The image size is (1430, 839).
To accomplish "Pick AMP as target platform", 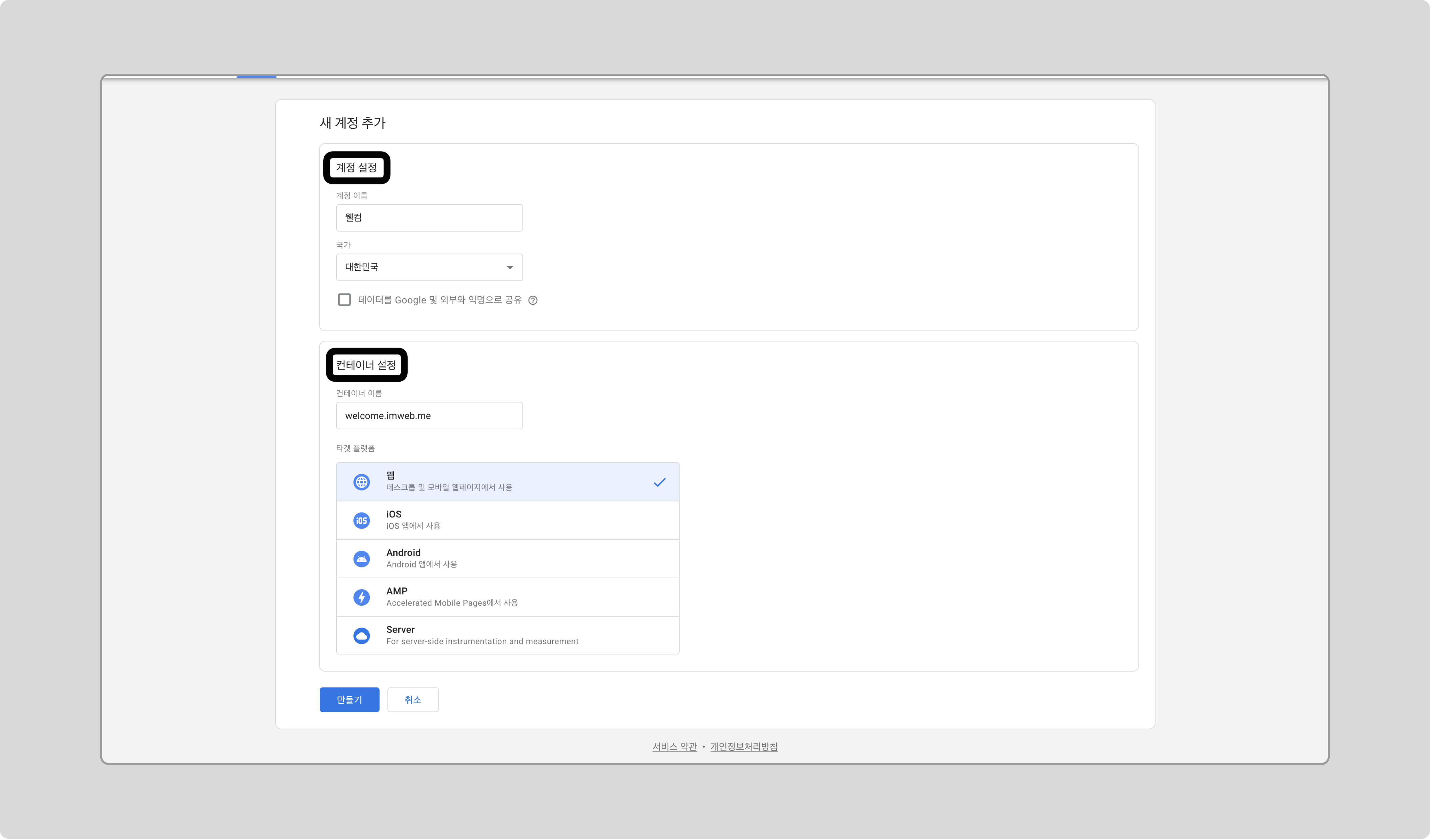I will click(x=508, y=597).
